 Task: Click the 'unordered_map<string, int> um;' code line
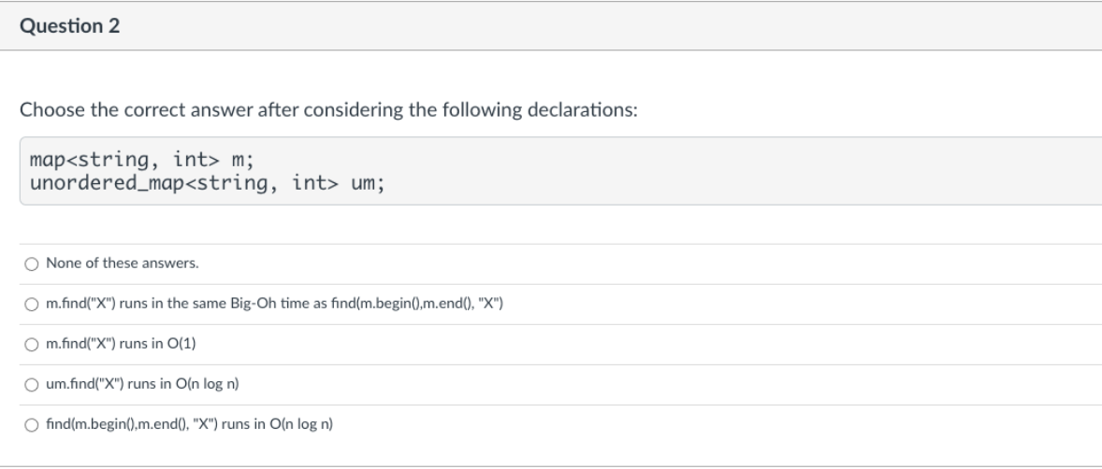point(207,181)
